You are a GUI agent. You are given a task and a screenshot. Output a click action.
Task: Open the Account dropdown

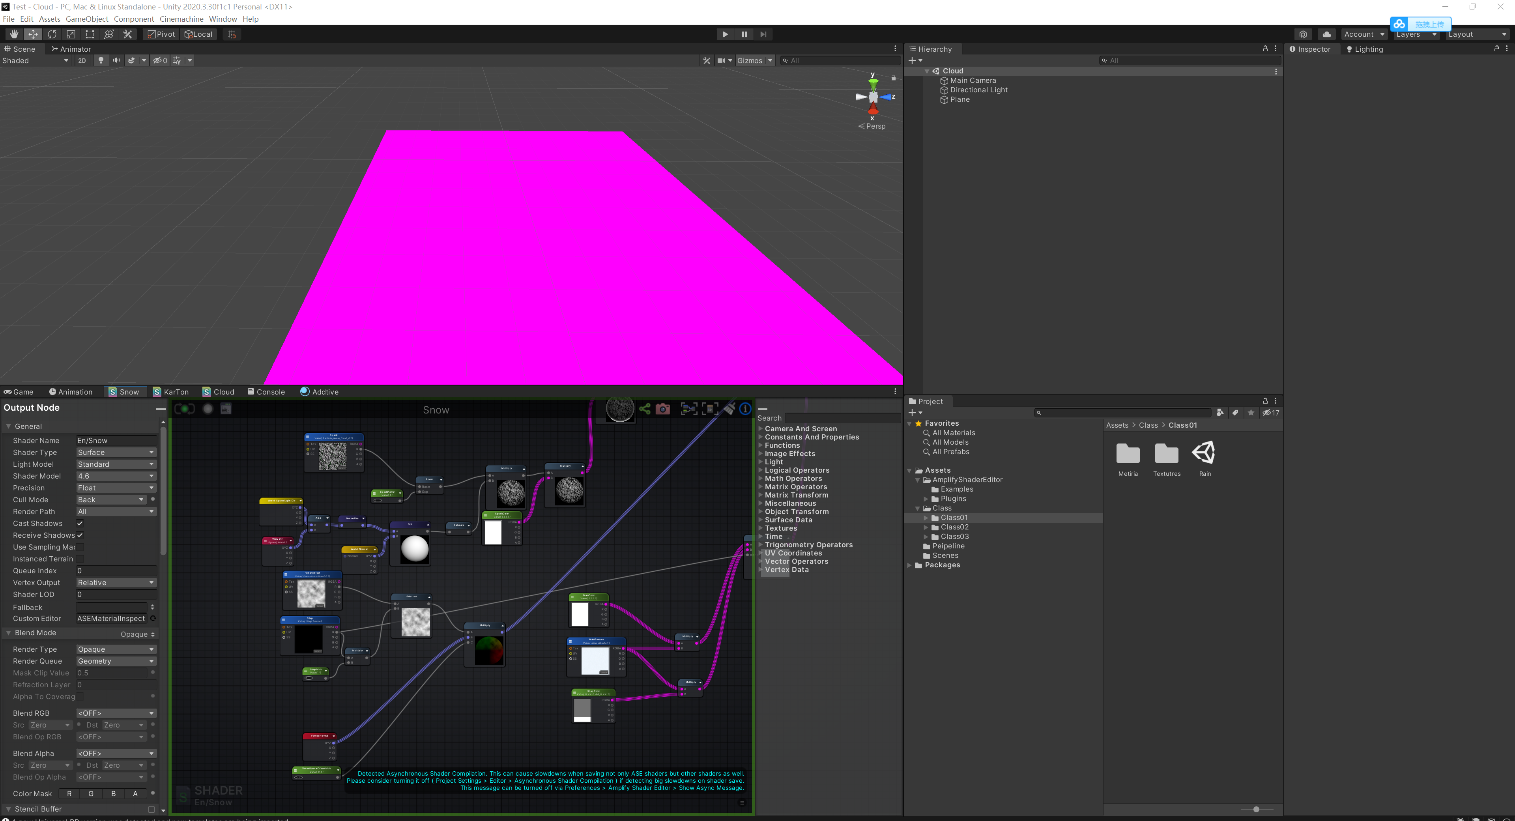pos(1364,34)
